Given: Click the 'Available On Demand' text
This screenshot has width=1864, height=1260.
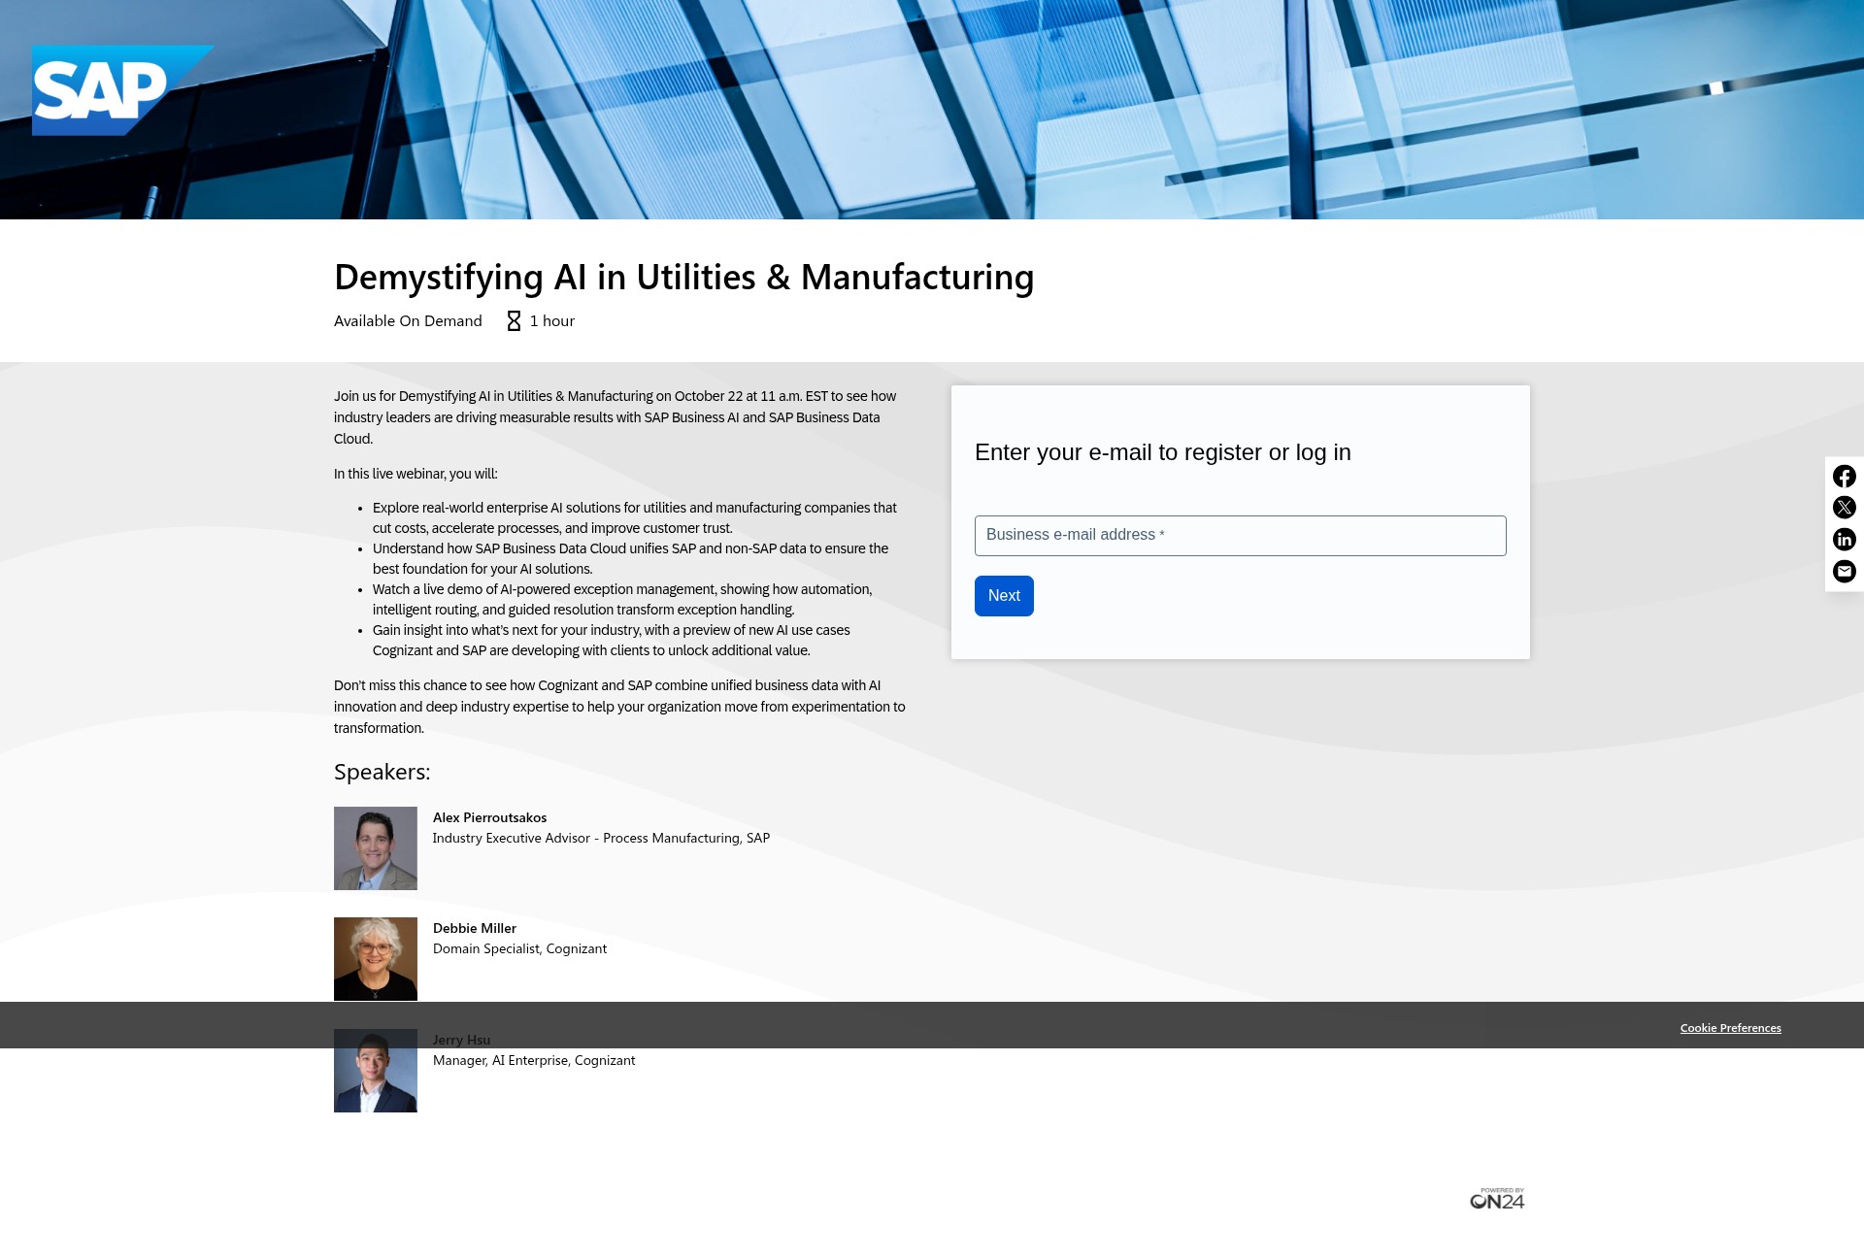Looking at the screenshot, I should pyautogui.click(x=408, y=321).
